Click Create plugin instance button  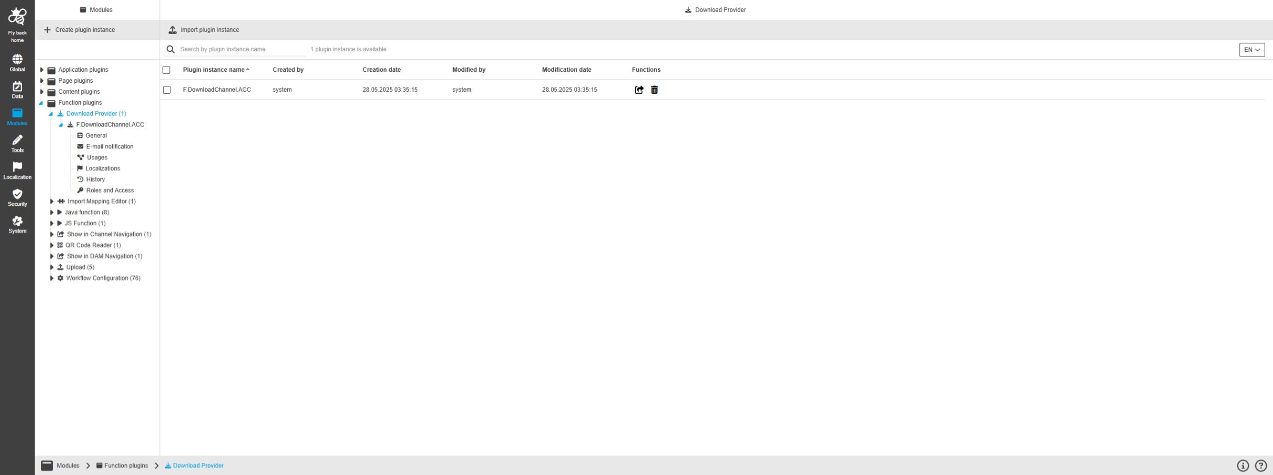[x=80, y=30]
